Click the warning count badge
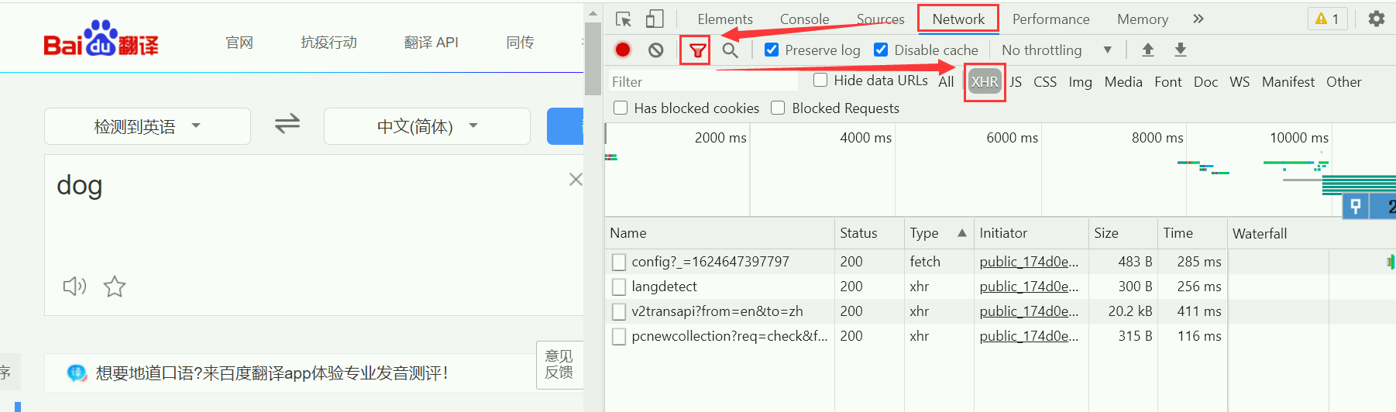Screen dimensions: 1396x412 pos(1328,19)
